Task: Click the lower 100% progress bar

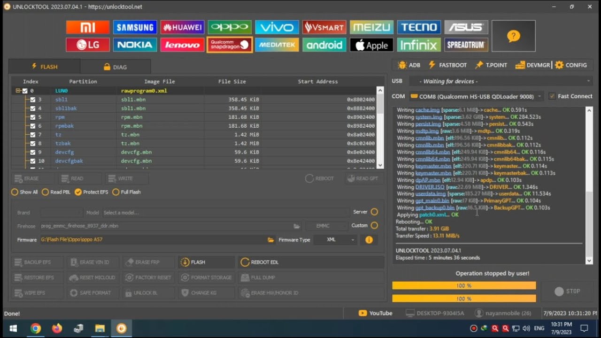Action: pos(464,299)
